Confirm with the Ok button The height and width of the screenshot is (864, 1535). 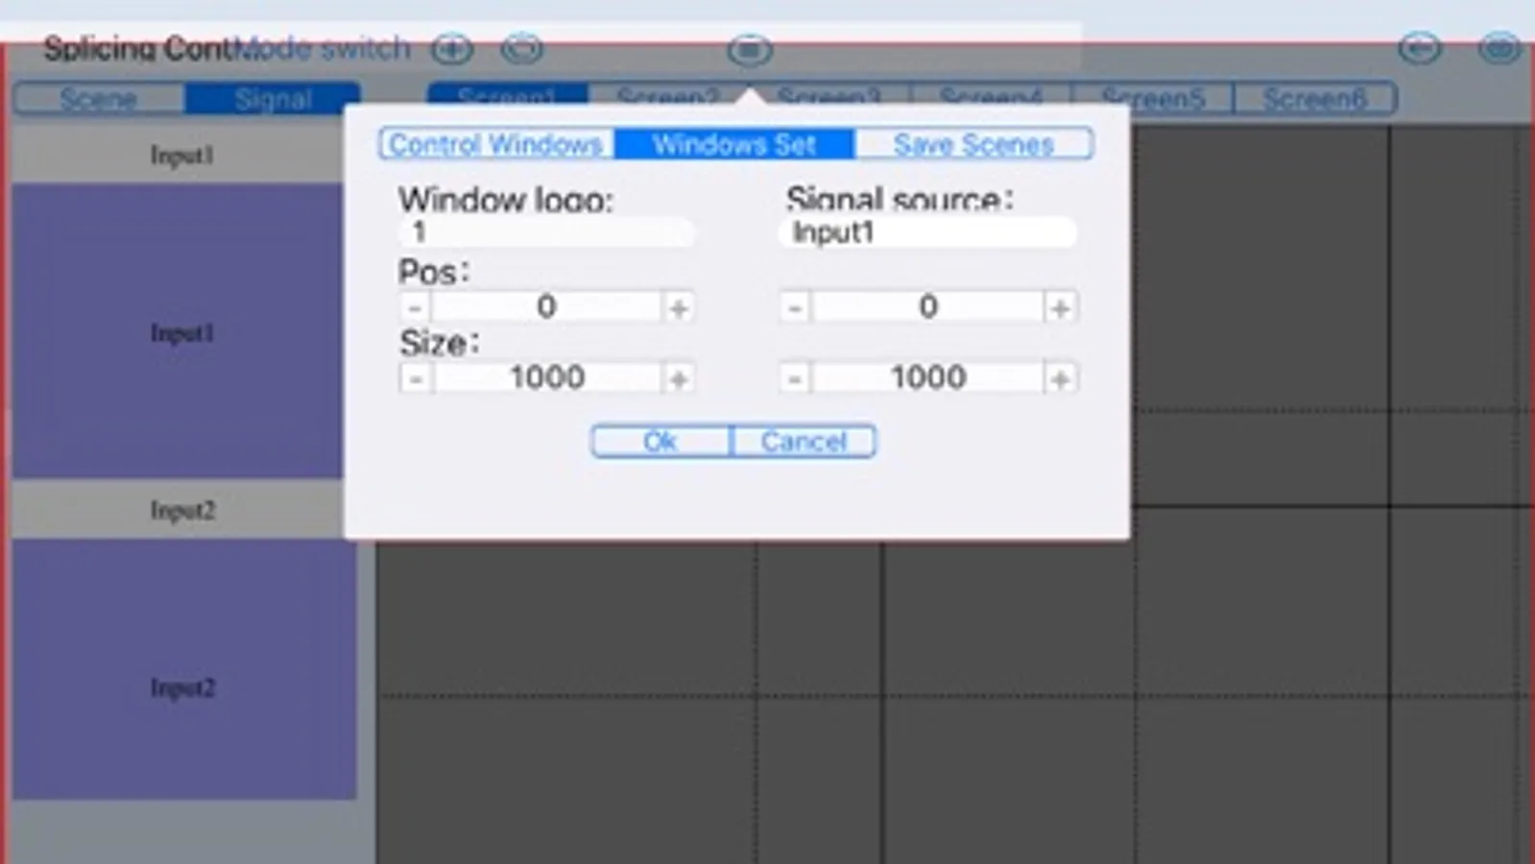[x=660, y=442]
